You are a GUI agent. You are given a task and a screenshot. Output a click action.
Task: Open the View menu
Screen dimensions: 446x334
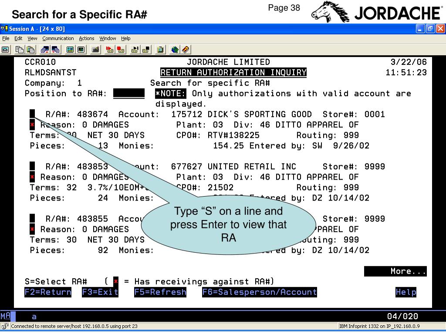pyautogui.click(x=32, y=38)
